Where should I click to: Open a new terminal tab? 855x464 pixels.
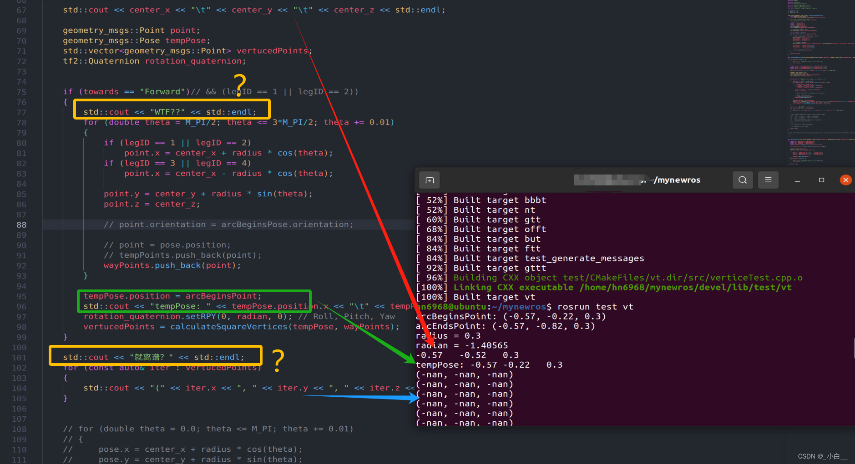click(x=430, y=180)
